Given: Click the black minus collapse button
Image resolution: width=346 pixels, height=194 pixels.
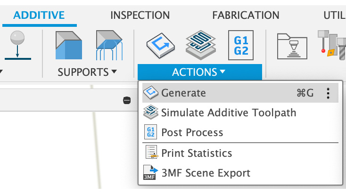Looking at the screenshot, I should coord(127,100).
